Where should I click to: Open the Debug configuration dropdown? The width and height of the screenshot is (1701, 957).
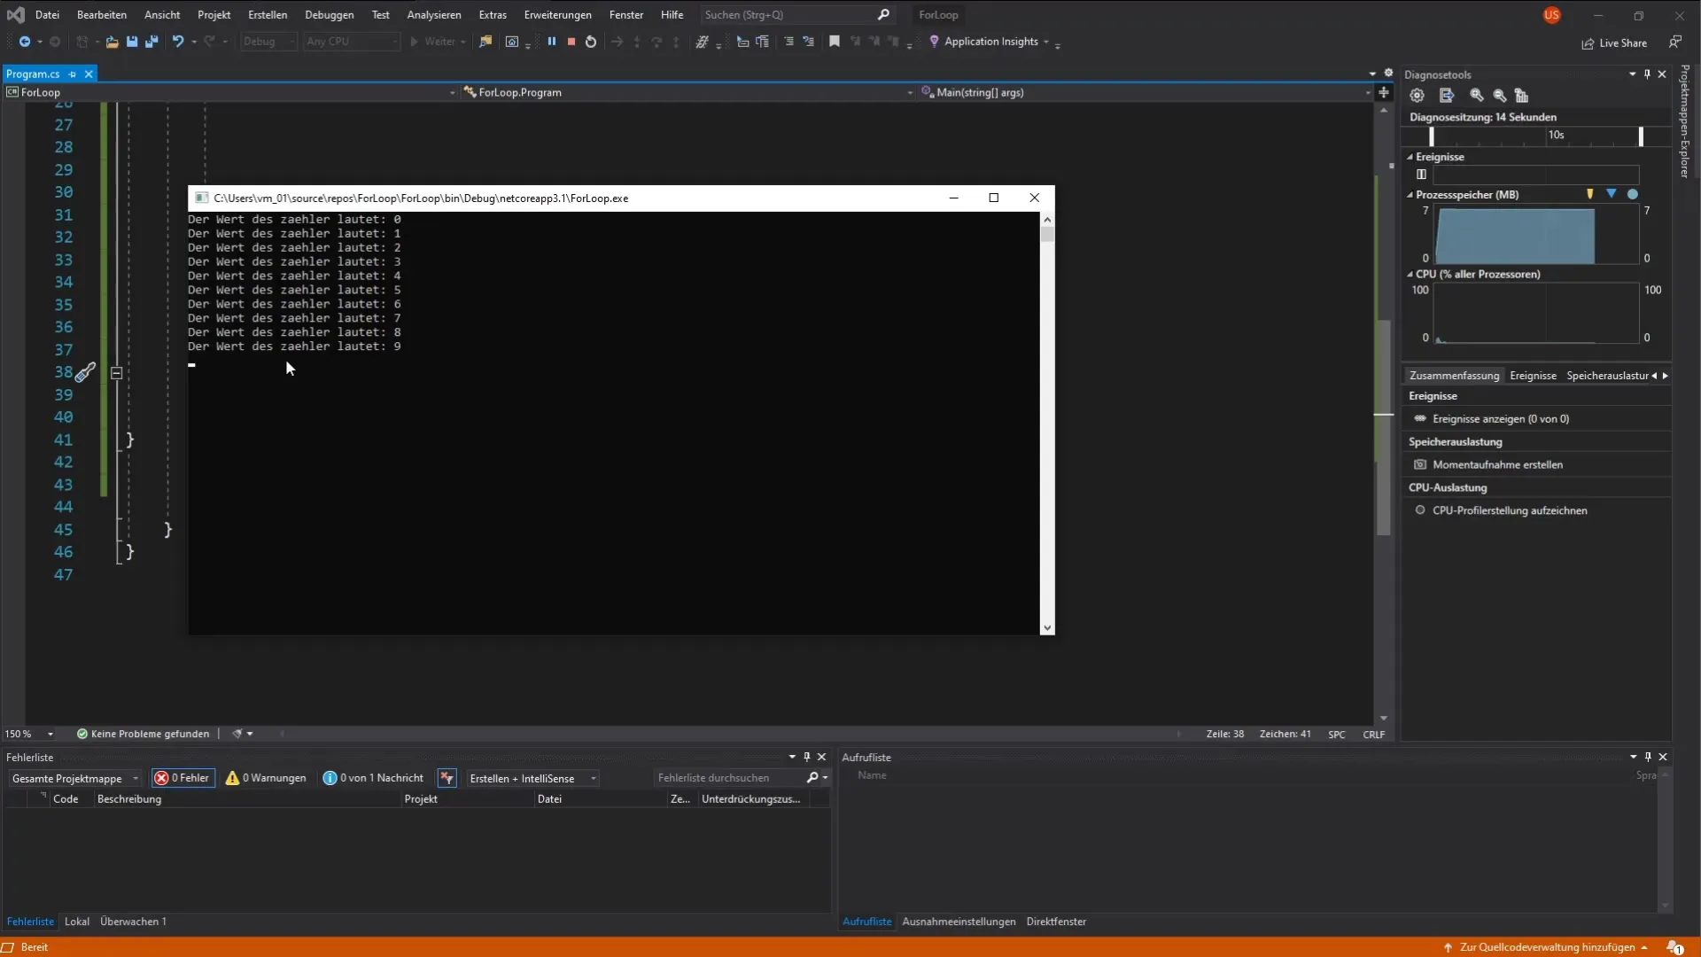point(268,42)
